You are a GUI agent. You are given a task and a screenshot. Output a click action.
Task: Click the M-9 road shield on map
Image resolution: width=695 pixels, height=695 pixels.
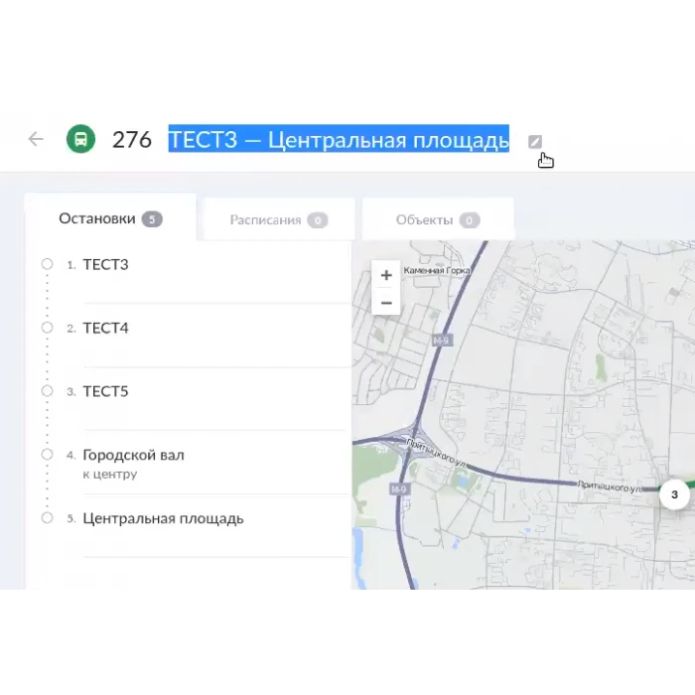(x=441, y=341)
